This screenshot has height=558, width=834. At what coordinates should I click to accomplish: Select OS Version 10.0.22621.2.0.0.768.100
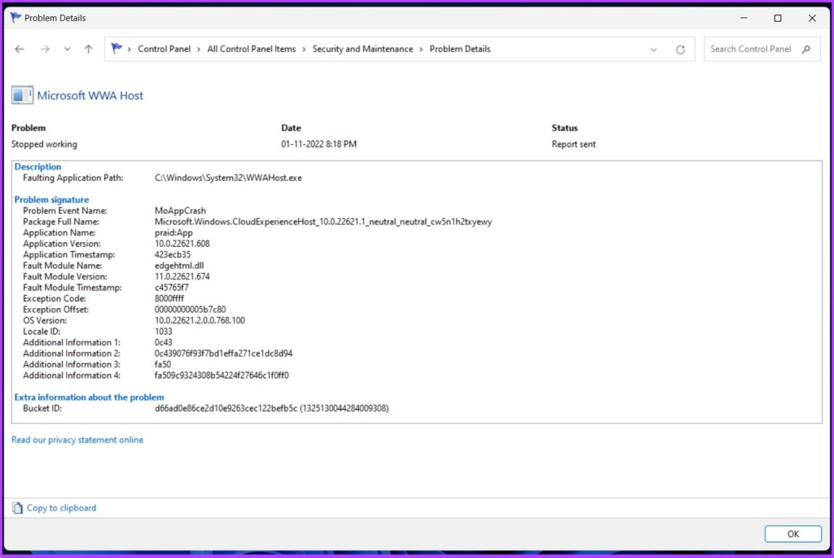tap(200, 320)
